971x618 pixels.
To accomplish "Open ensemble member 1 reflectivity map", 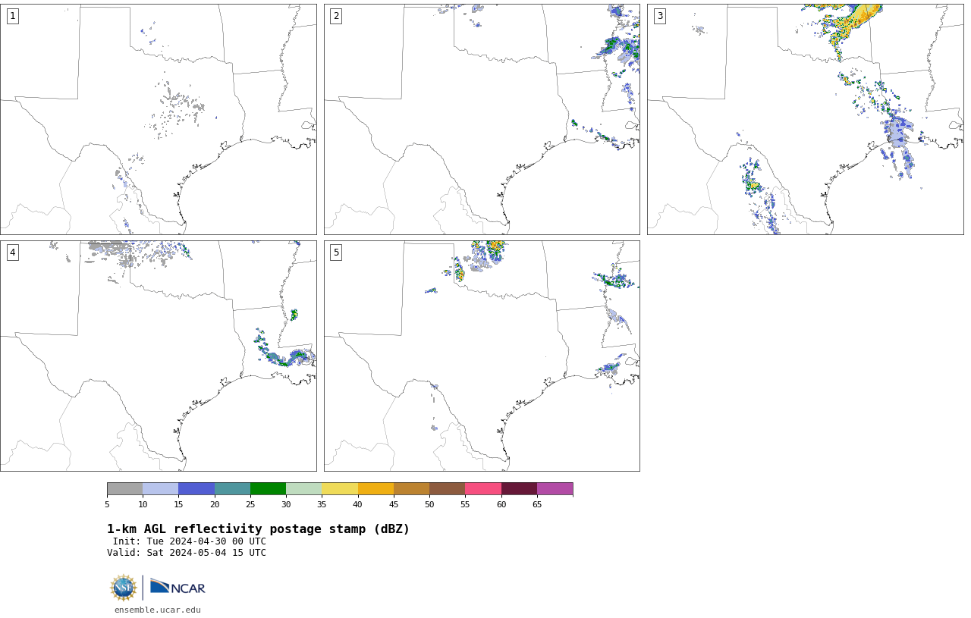I will pyautogui.click(x=159, y=119).
